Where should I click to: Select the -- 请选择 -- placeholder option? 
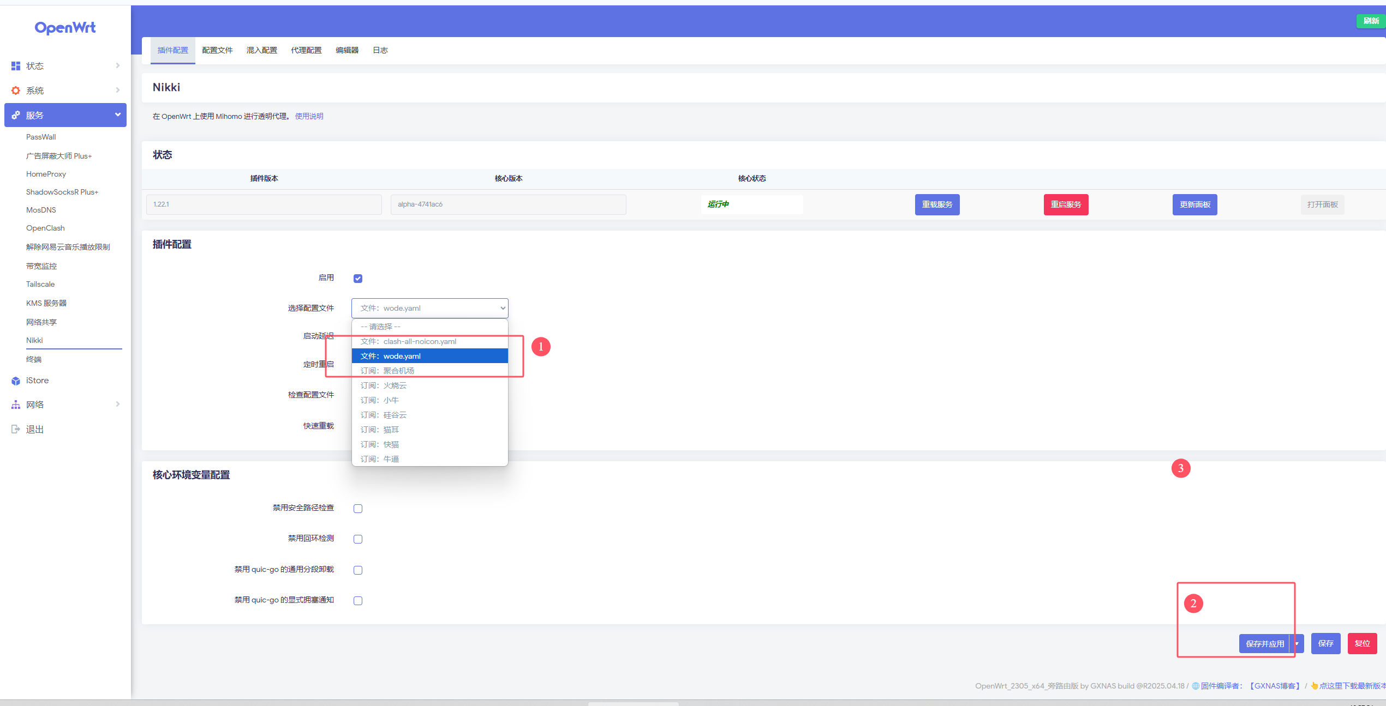(430, 327)
